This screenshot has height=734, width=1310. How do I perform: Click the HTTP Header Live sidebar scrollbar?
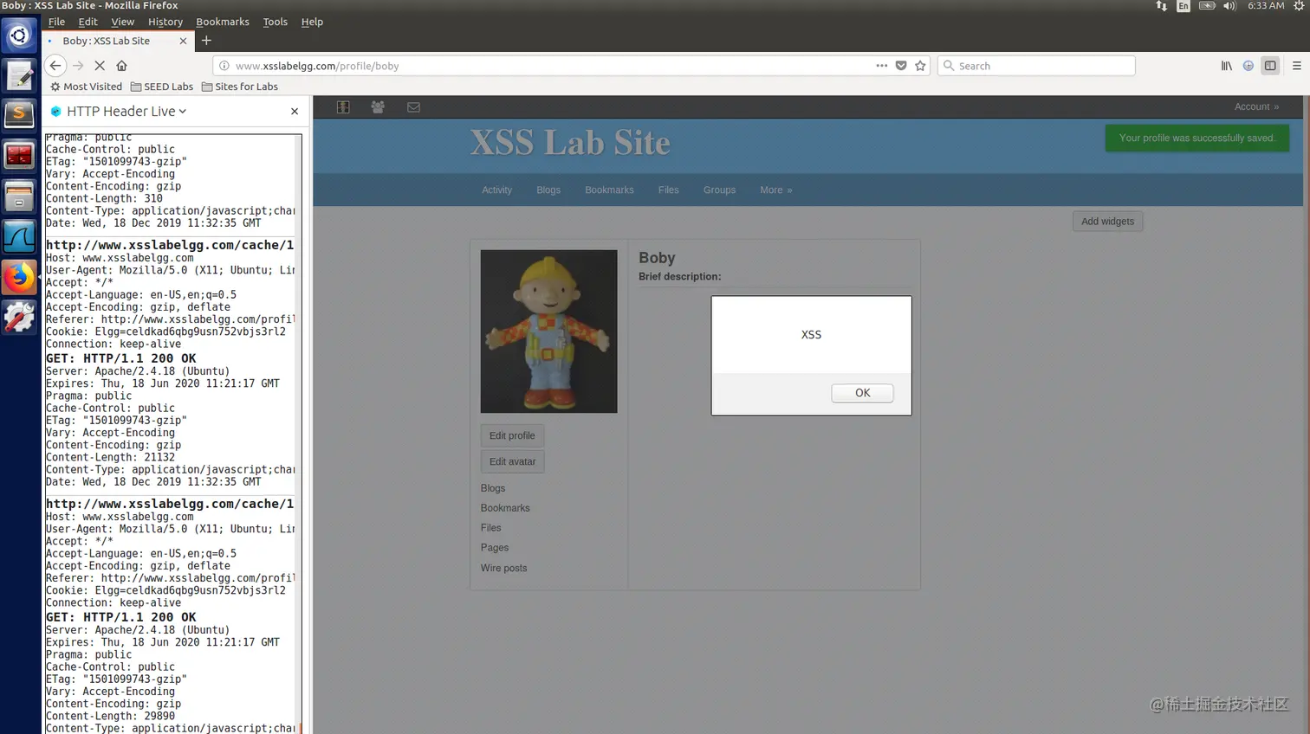(x=299, y=433)
